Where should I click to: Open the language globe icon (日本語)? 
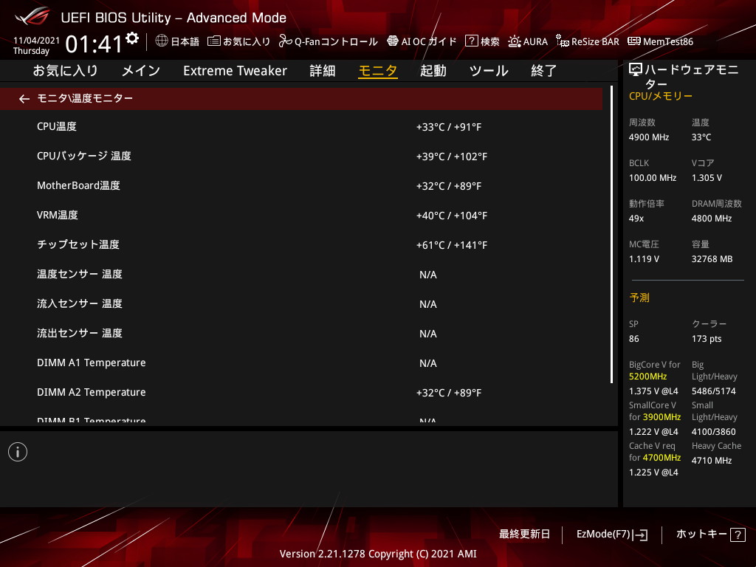pyautogui.click(x=162, y=41)
